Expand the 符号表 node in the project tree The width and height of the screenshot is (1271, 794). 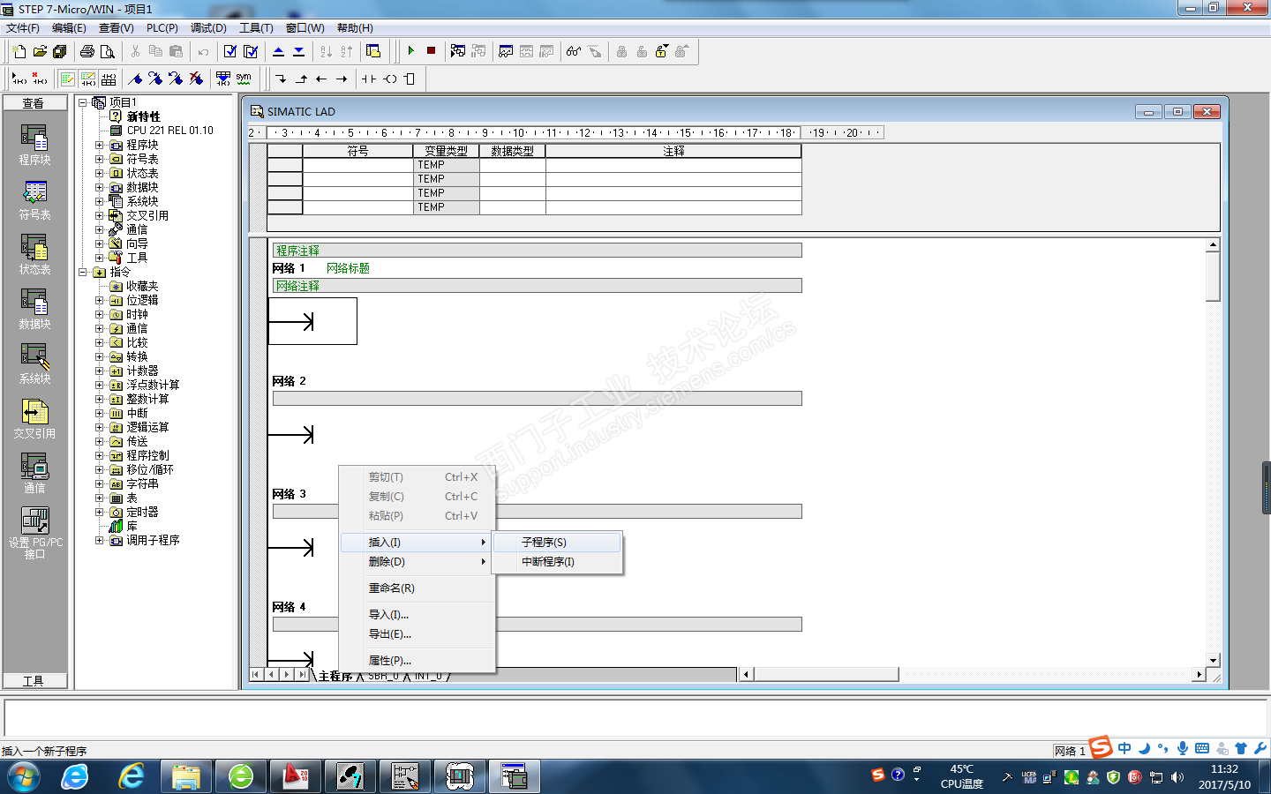(100, 159)
